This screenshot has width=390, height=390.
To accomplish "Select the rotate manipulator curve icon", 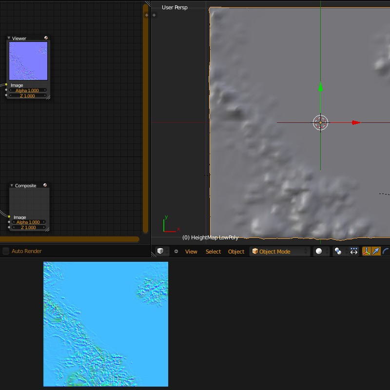I will click(x=385, y=251).
